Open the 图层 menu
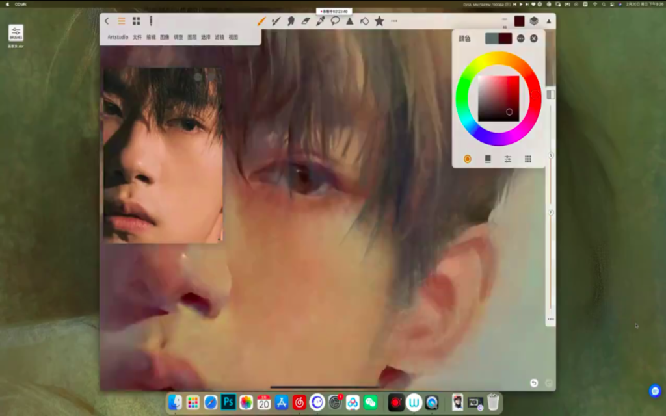 [192, 37]
